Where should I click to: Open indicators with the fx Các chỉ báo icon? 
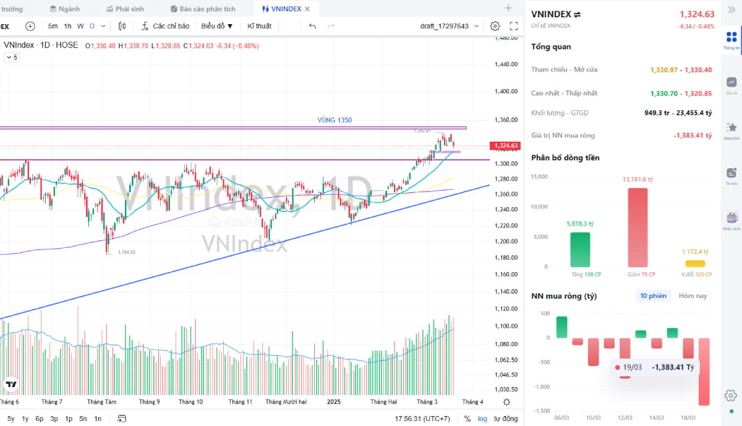coord(145,26)
